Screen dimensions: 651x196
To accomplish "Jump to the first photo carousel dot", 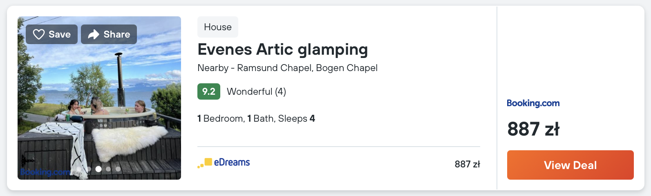I will coord(79,169).
